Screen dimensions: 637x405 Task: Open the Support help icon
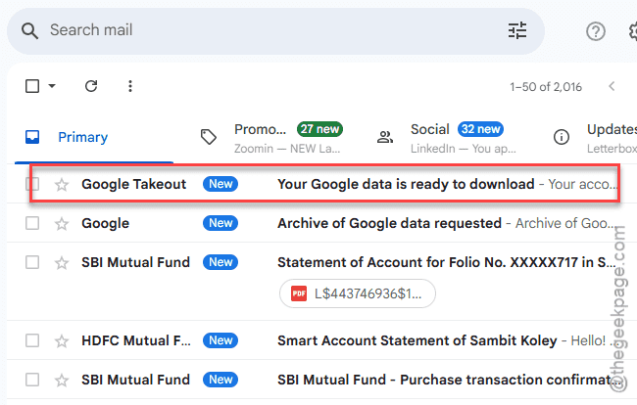tap(596, 31)
